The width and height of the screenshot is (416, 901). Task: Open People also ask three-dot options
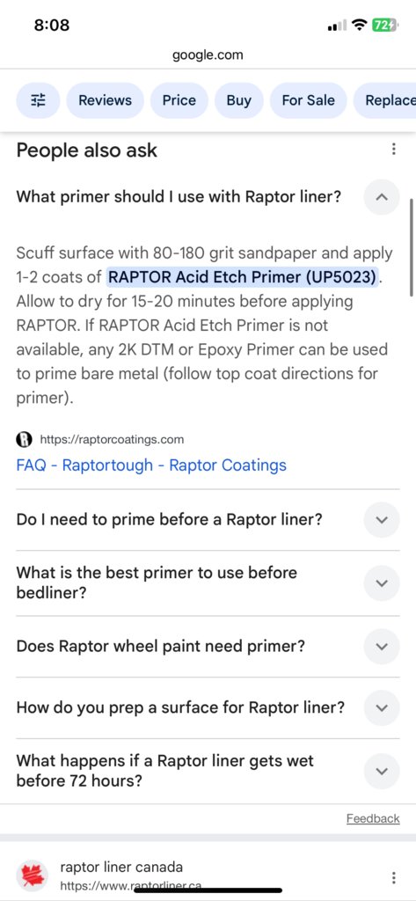[x=394, y=150]
